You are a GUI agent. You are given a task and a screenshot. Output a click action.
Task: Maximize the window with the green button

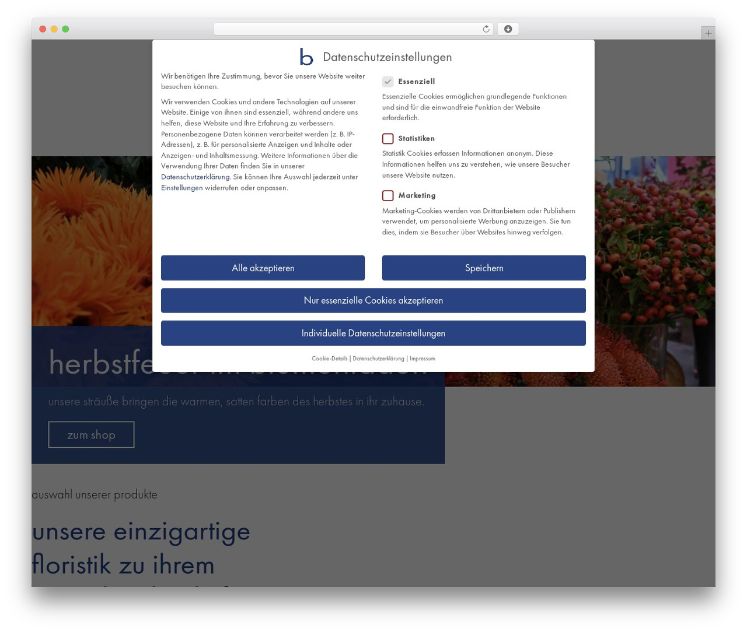[65, 29]
